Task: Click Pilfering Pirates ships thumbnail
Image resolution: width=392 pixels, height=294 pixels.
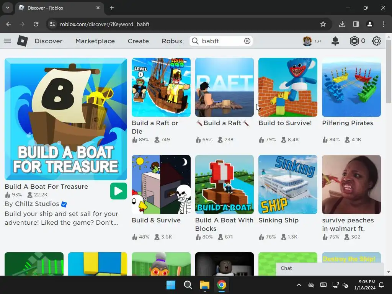Action: coord(351,87)
